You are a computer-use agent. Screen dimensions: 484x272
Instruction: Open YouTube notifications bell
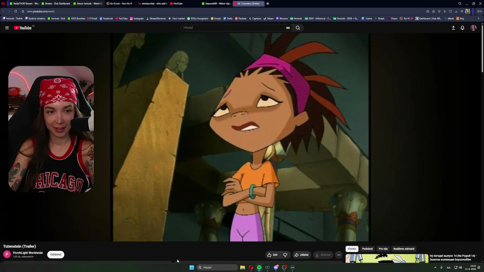[462, 28]
